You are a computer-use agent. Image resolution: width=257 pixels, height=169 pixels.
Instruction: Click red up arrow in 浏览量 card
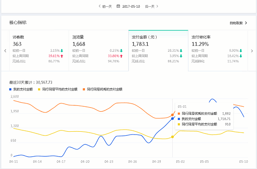121,56
